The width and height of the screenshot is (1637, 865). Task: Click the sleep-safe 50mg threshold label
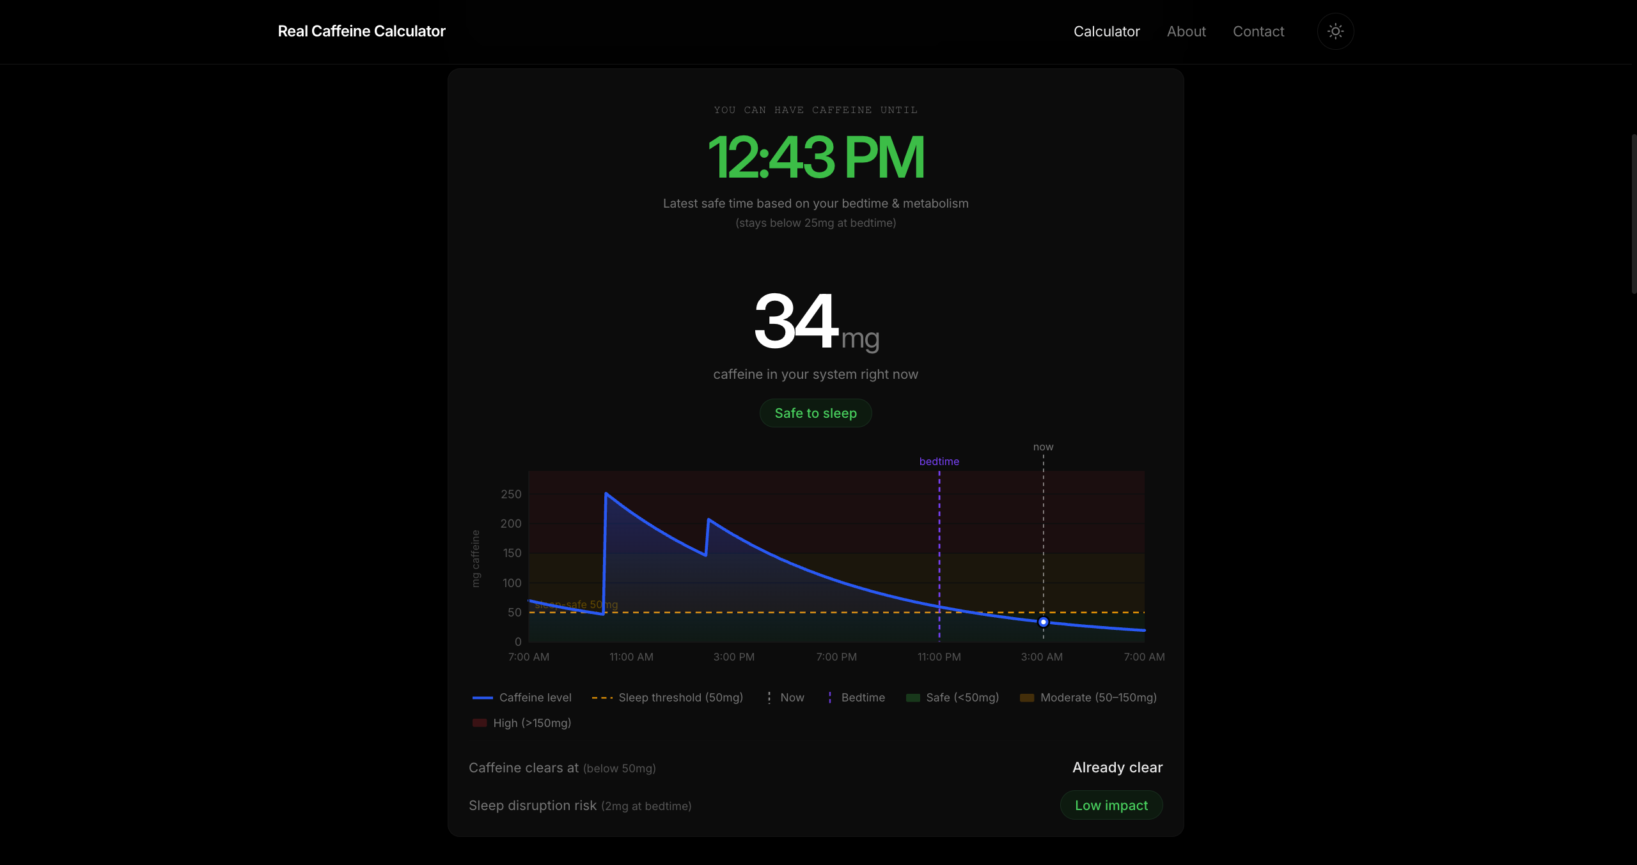pos(576,604)
